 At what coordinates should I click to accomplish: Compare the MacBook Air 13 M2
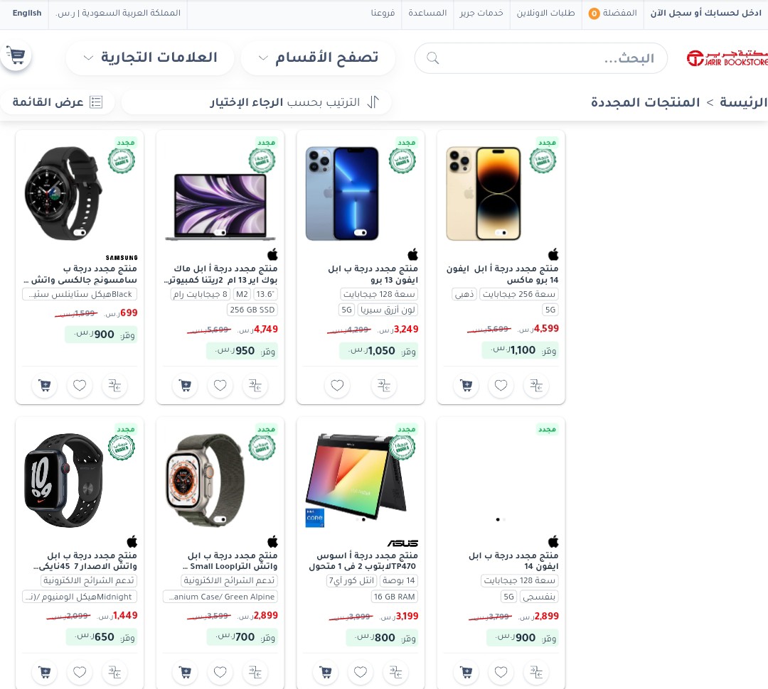pos(255,386)
